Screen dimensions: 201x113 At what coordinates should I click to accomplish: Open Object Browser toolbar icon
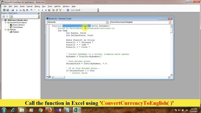(60, 10)
